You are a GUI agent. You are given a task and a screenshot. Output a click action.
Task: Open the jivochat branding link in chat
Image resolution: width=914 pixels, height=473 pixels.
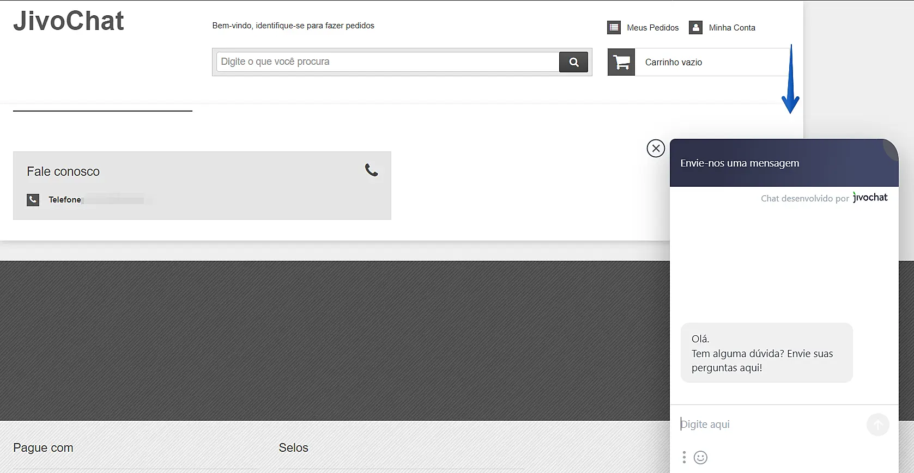point(870,198)
